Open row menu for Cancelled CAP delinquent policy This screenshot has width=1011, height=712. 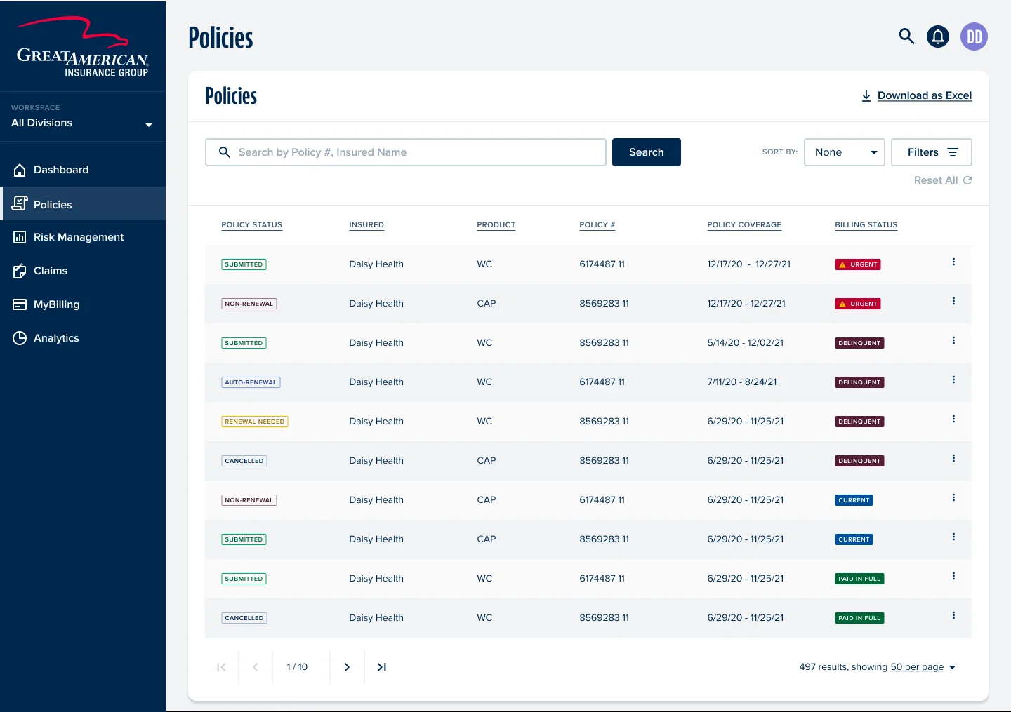(x=953, y=458)
